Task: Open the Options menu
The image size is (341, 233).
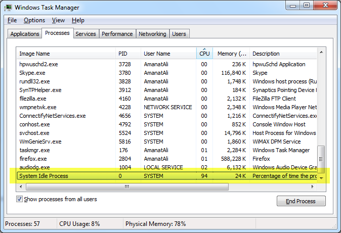Action: 34,20
